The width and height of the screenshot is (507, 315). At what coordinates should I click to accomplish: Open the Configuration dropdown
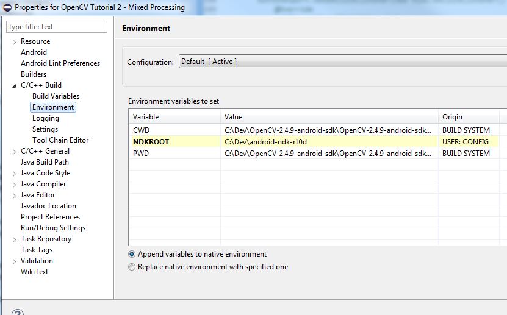tap(343, 62)
